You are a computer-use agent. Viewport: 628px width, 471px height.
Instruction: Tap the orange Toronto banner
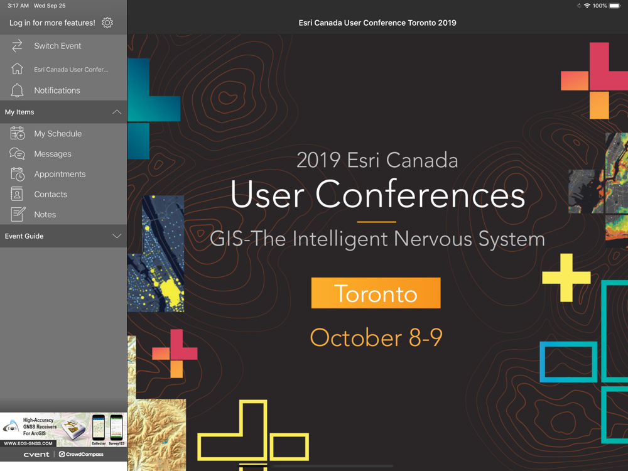(x=376, y=293)
